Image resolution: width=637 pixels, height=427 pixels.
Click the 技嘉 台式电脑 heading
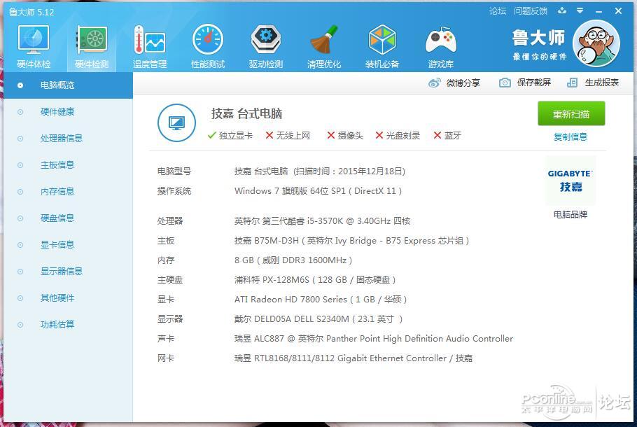click(246, 114)
